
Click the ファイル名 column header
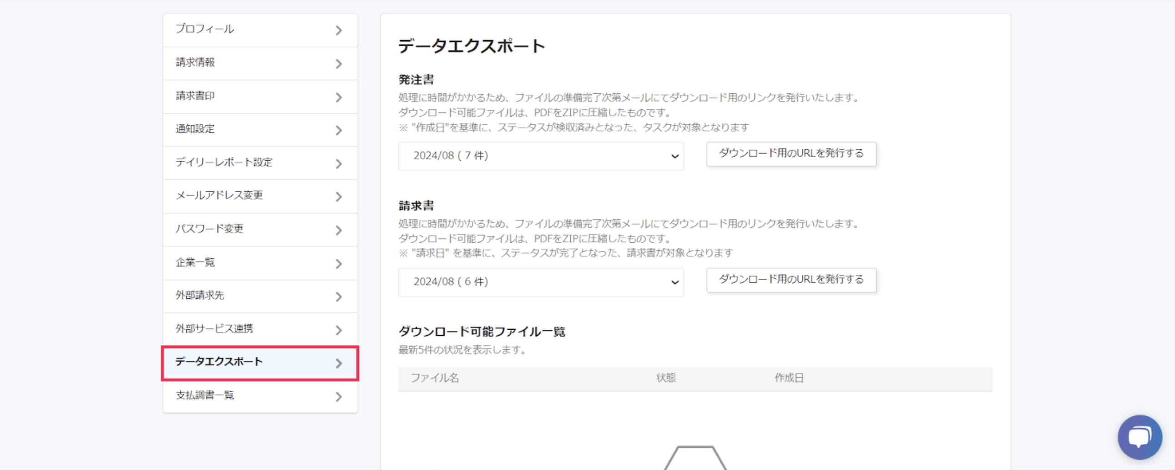[x=434, y=378]
